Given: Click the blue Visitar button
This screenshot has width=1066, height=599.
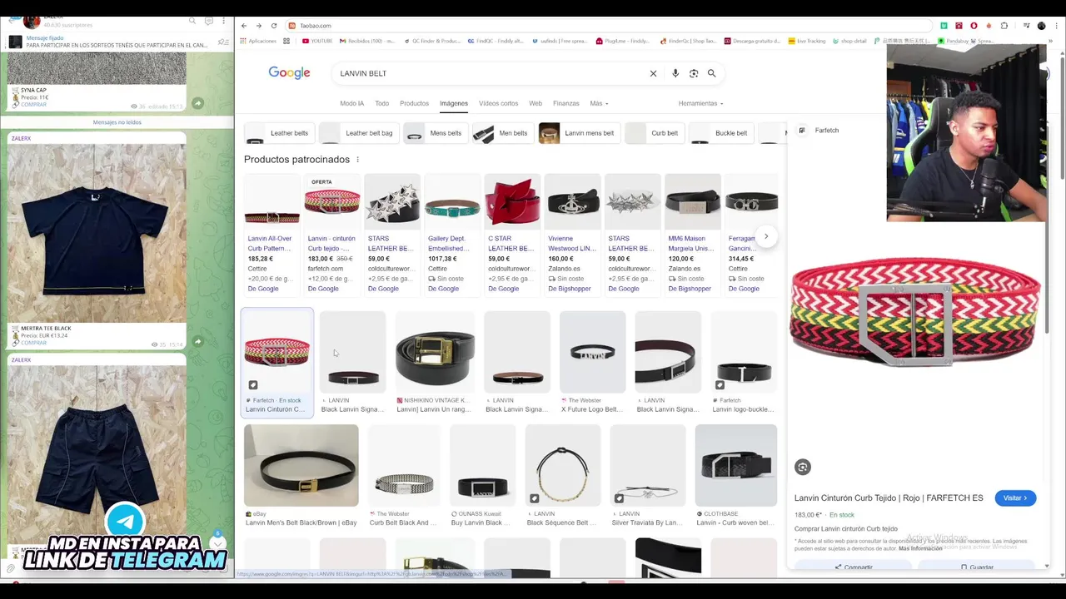Looking at the screenshot, I should [x=1015, y=498].
